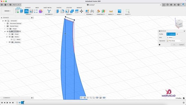
Task: Open the Help question mark
Action: coord(178,5)
